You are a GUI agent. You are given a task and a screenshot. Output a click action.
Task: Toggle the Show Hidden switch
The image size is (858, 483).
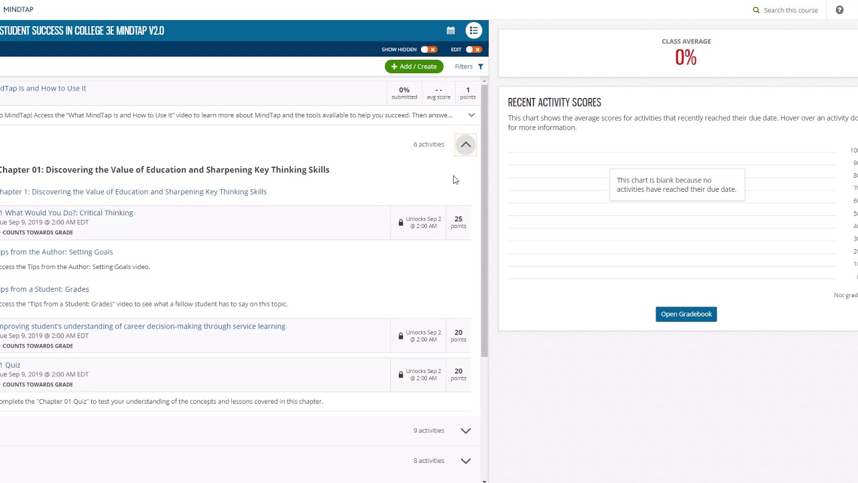click(429, 50)
